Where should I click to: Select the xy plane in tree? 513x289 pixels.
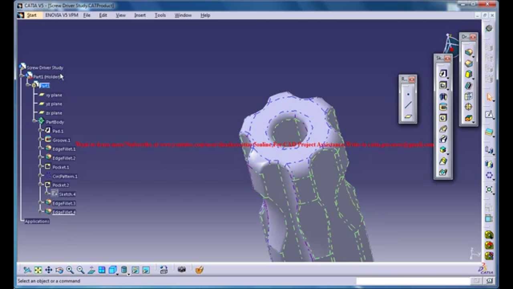(x=54, y=95)
